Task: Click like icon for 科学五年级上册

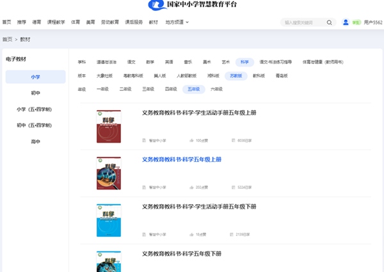Action: click(191, 188)
